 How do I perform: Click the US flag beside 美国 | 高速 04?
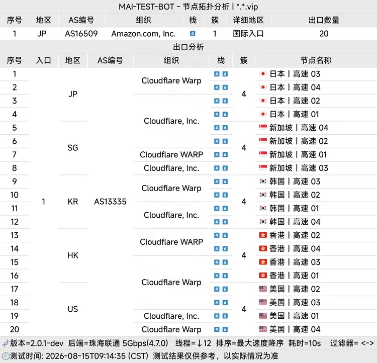point(263,329)
